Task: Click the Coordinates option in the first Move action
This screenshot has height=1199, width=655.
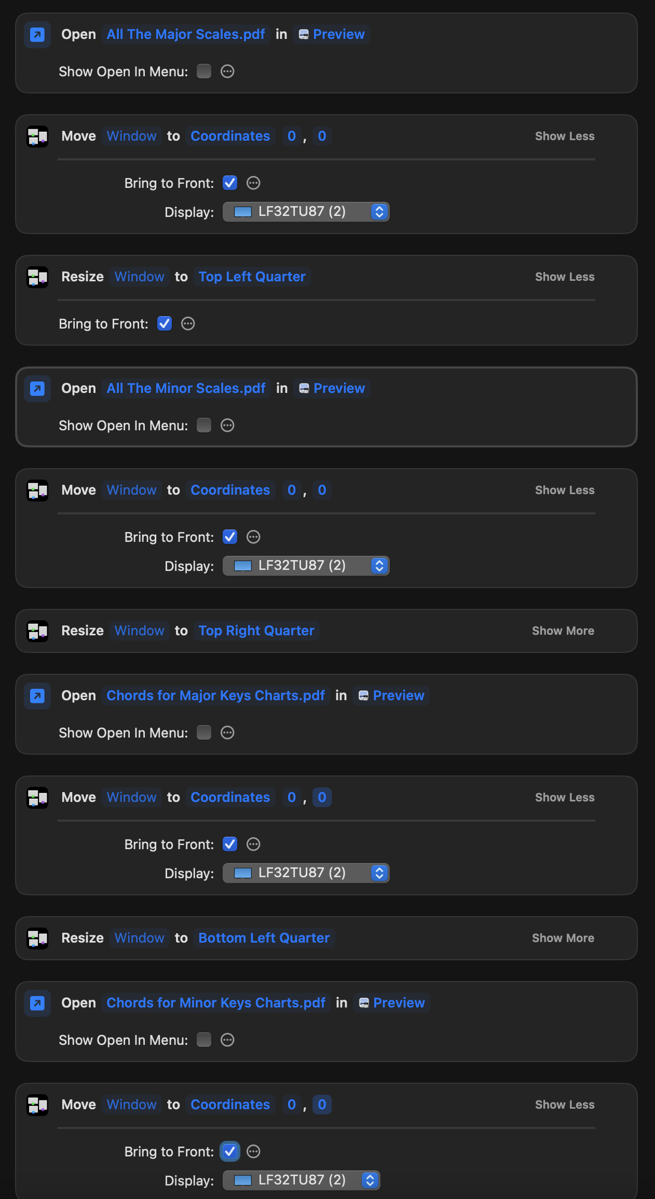Action: (x=230, y=137)
